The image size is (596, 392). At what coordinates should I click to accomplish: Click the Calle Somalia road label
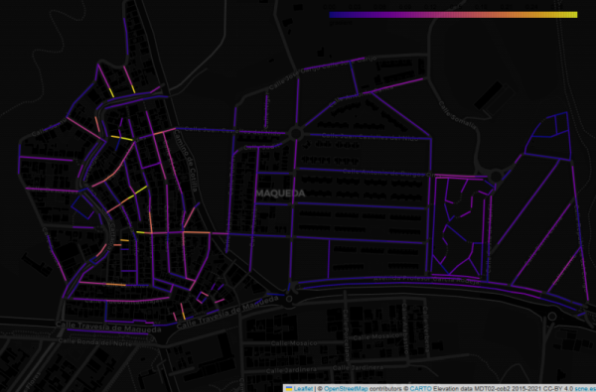pos(458,115)
